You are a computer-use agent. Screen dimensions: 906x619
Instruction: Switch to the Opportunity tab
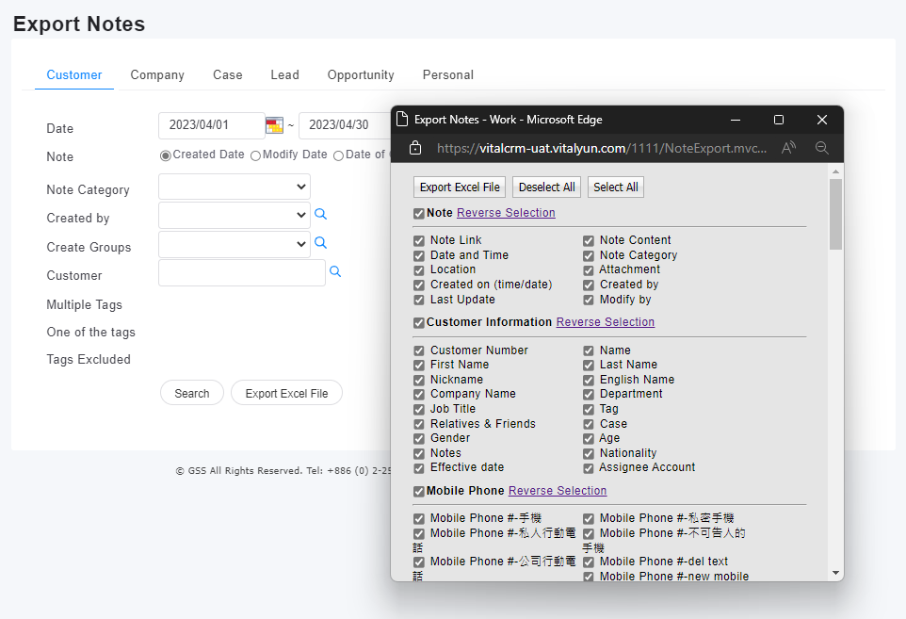[361, 75]
